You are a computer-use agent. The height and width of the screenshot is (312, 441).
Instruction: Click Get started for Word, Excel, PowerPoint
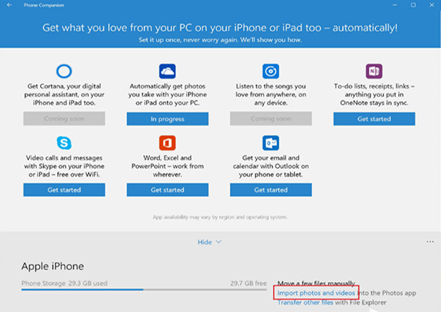click(x=168, y=190)
